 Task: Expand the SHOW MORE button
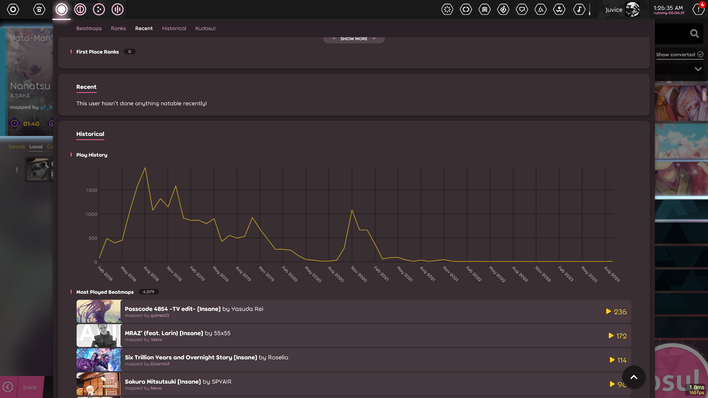point(354,39)
